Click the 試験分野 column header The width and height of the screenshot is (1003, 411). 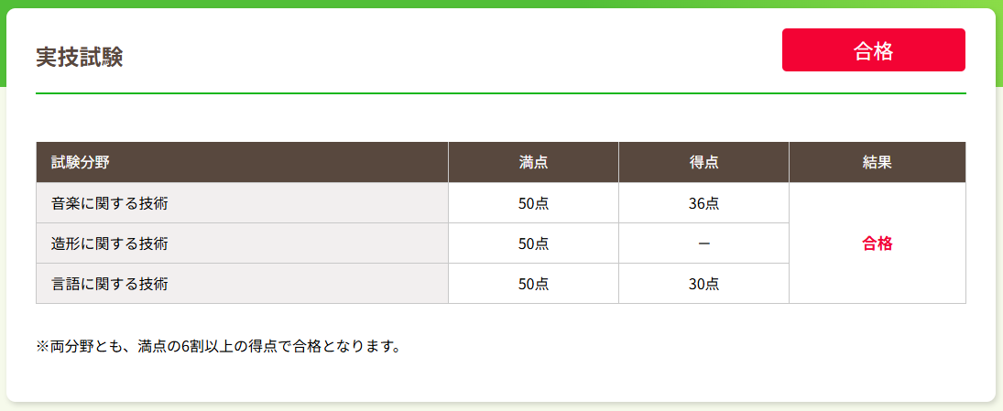coord(242,162)
